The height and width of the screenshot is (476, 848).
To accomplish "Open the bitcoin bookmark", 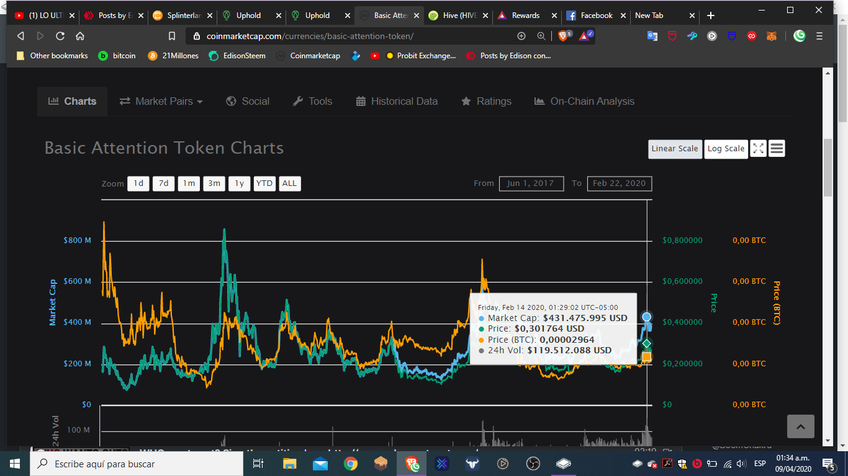I will [x=117, y=56].
